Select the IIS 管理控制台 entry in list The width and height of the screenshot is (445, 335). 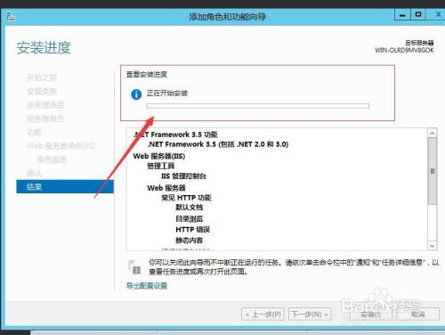183,176
